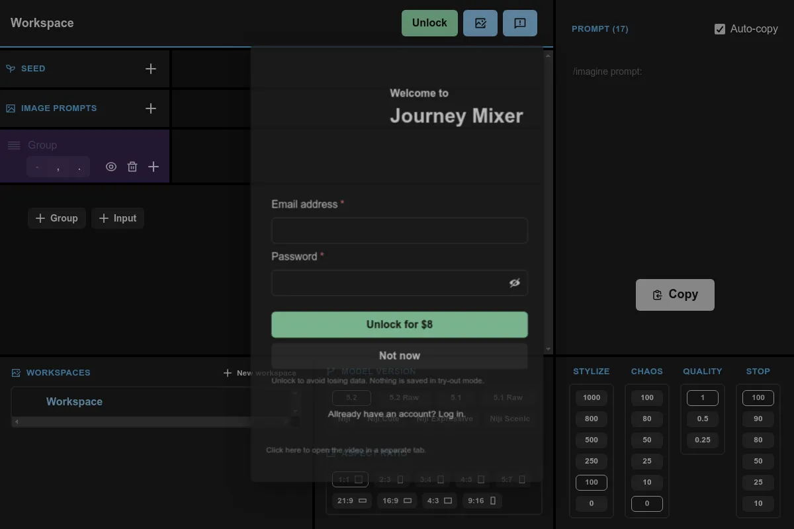This screenshot has height=529, width=794.
Task: Grab the Group drag handle icon
Action: tap(14, 145)
